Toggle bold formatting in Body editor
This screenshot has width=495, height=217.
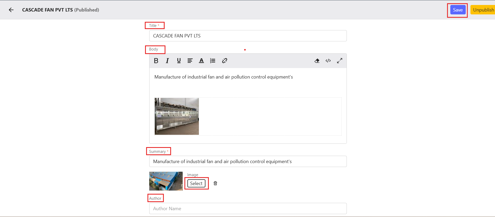click(x=156, y=61)
